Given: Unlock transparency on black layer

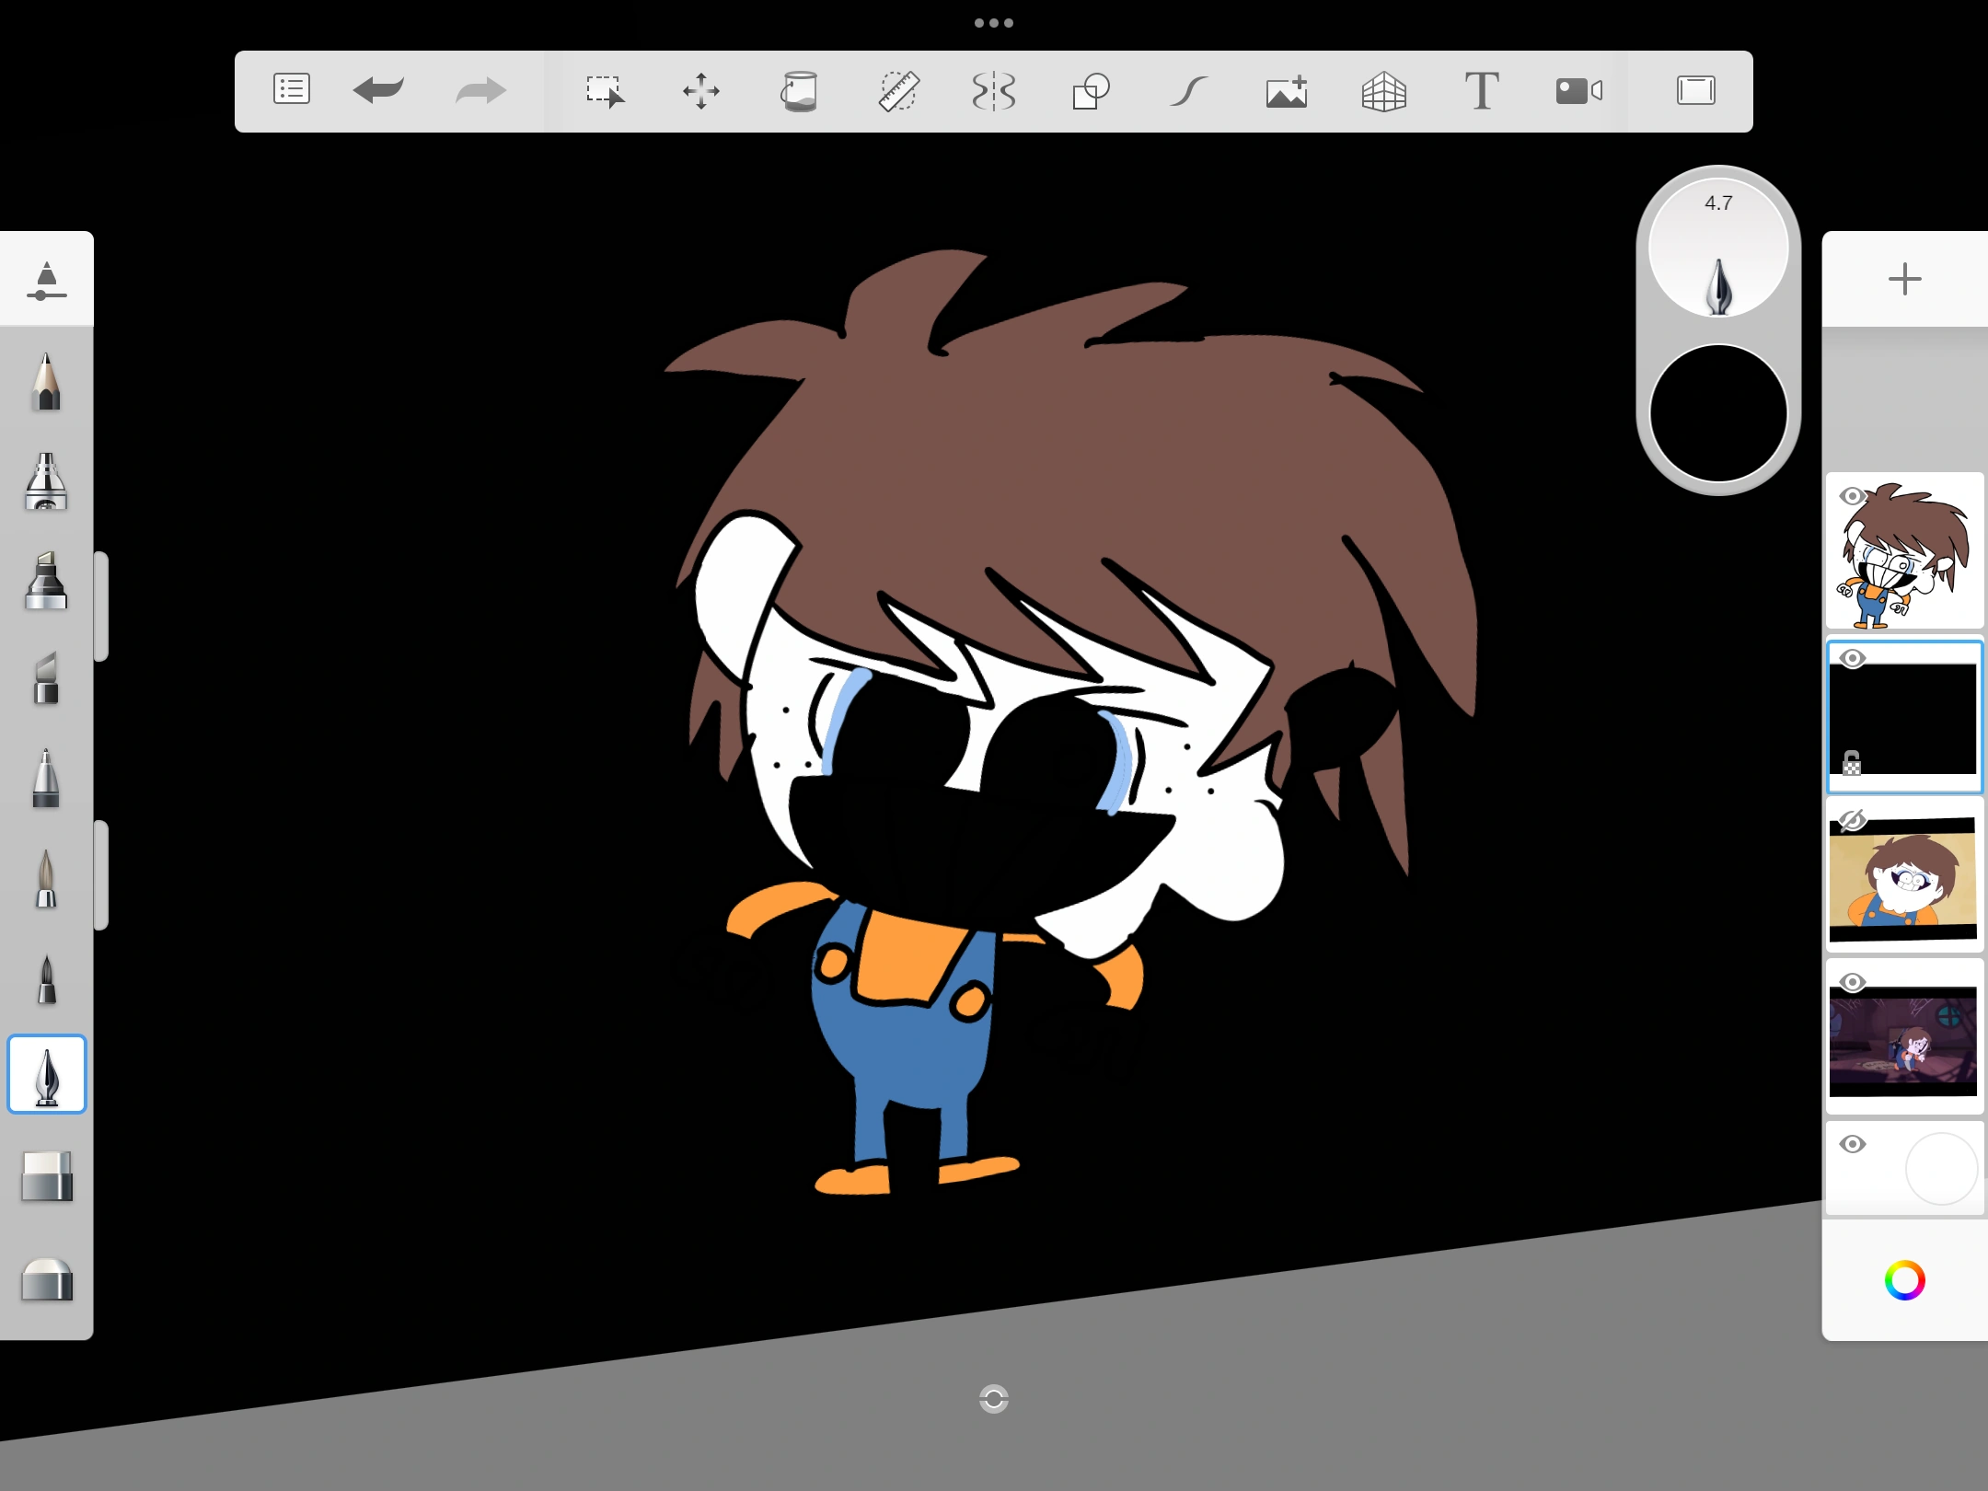Looking at the screenshot, I should click(x=1852, y=763).
